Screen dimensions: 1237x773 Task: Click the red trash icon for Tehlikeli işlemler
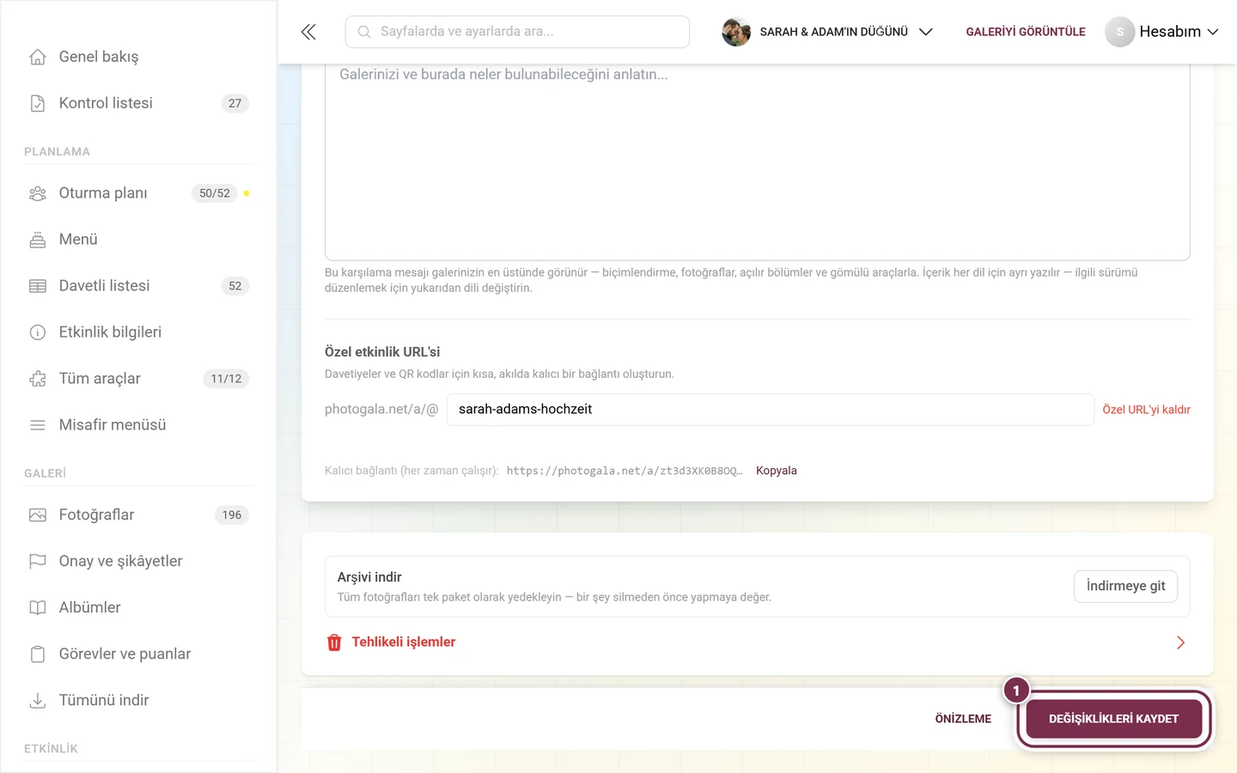[334, 642]
